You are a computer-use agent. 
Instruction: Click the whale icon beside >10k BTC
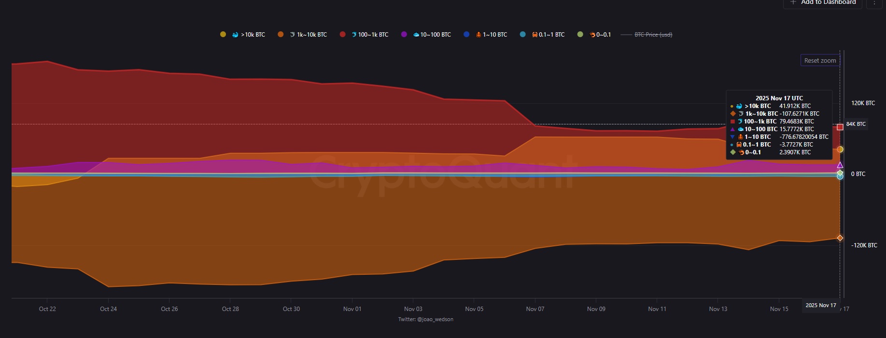click(x=235, y=35)
